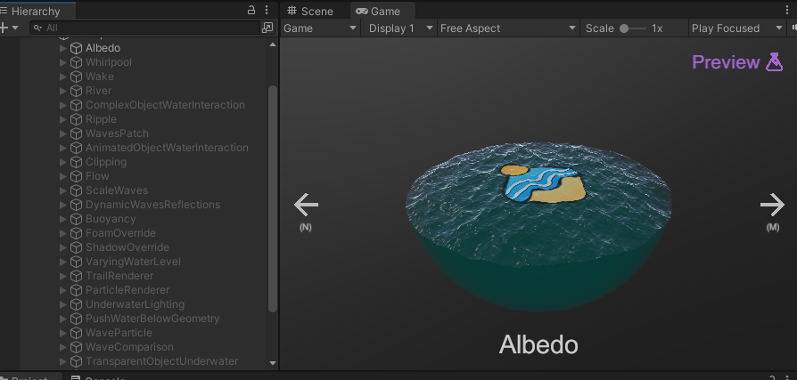Expand the VaryingWaterLevel tree node
This screenshot has width=797, height=380.
click(x=63, y=262)
